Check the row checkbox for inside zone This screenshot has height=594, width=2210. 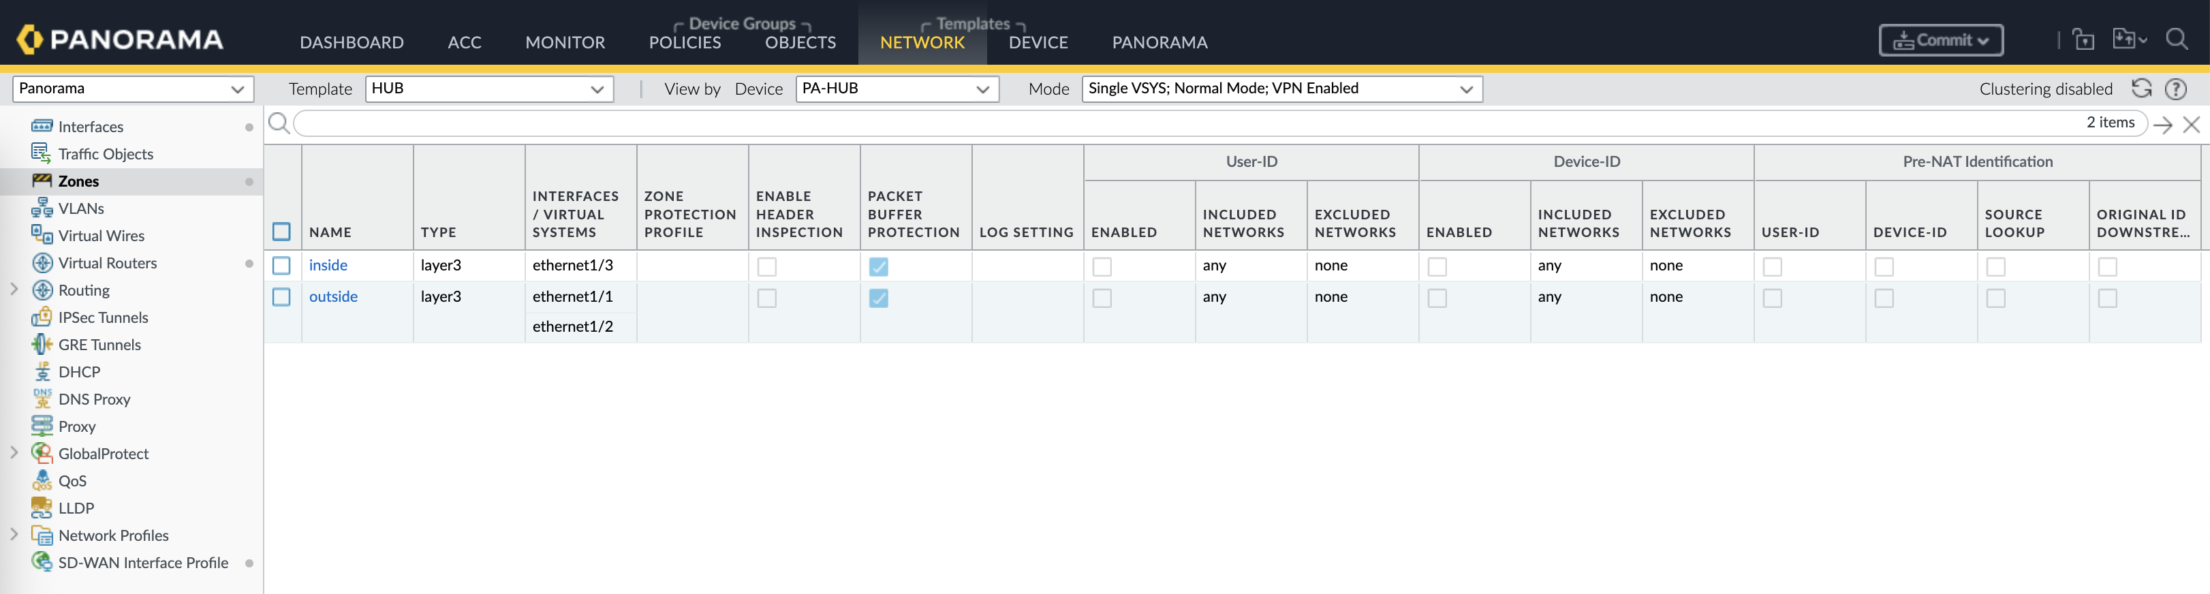point(281,266)
